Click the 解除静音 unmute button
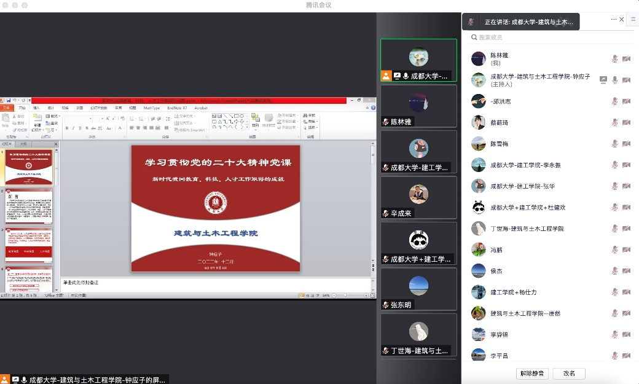This screenshot has height=384, width=639. click(532, 374)
